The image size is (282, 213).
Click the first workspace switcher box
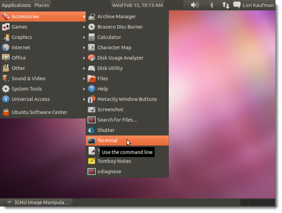(245, 203)
